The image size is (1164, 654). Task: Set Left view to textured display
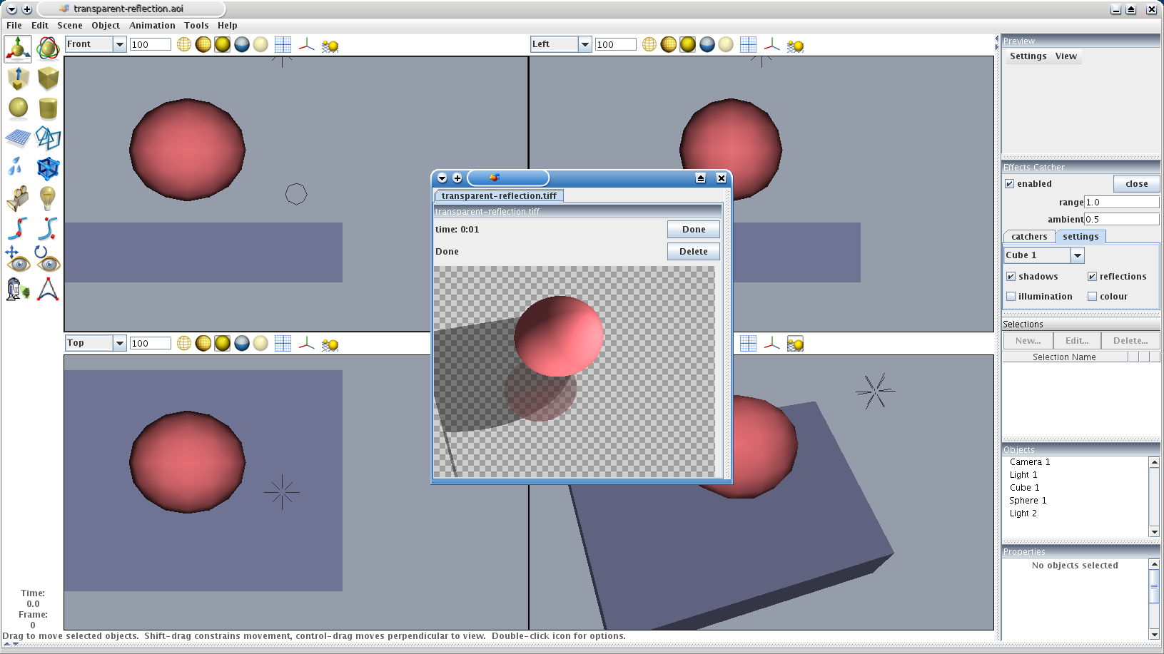pos(707,44)
